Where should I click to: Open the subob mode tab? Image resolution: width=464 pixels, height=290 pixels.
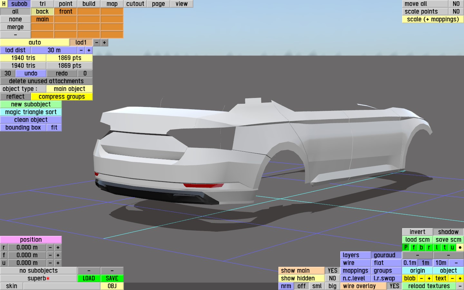tap(19, 4)
